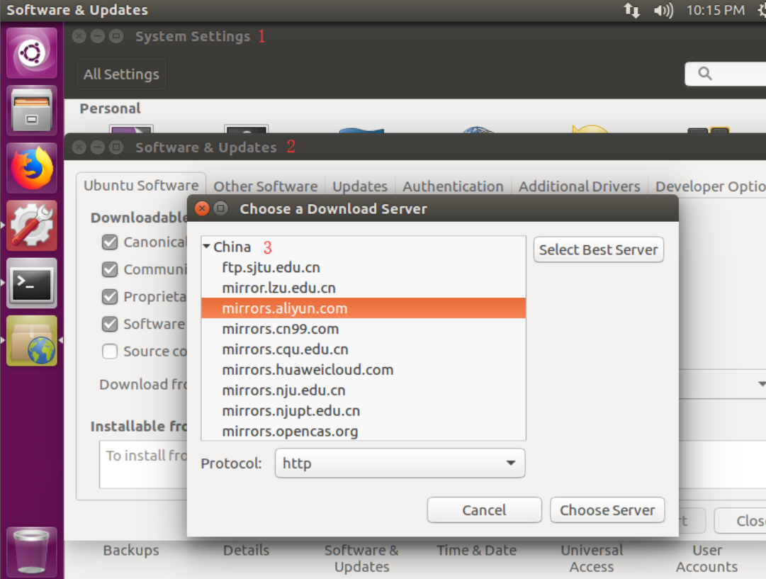766x579 pixels.
Task: Open Software & Updates dock icon
Action: [x=32, y=341]
